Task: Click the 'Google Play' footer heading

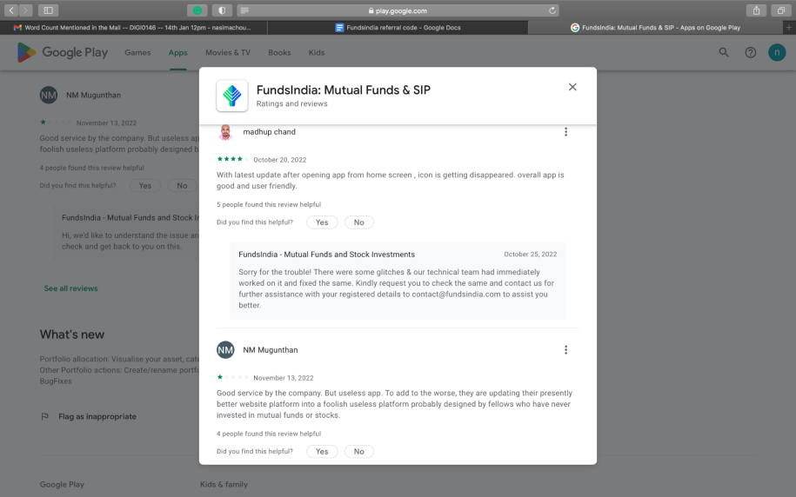Action: point(62,484)
